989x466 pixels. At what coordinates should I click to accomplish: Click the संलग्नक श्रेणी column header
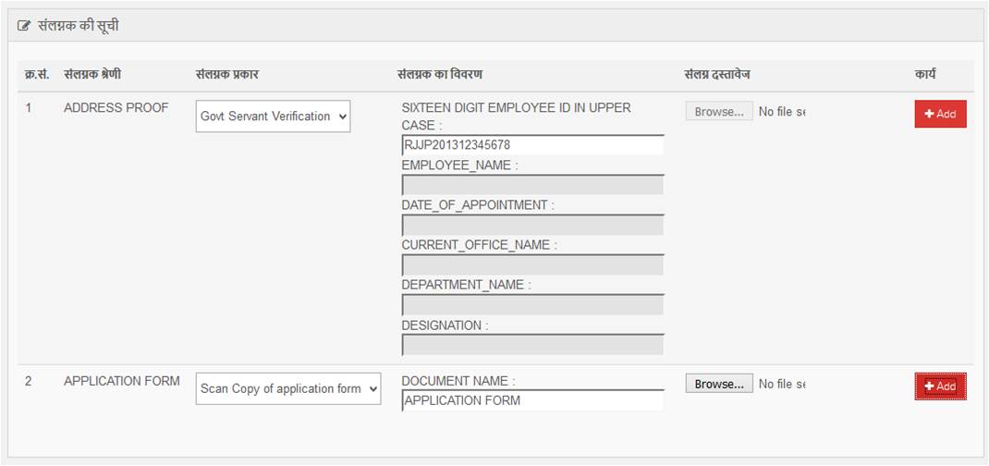click(100, 74)
